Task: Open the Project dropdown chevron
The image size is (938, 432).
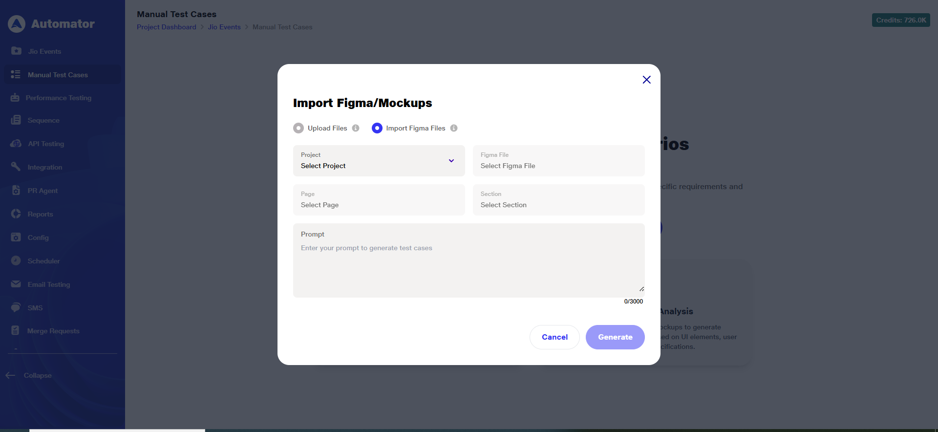Action: click(451, 161)
